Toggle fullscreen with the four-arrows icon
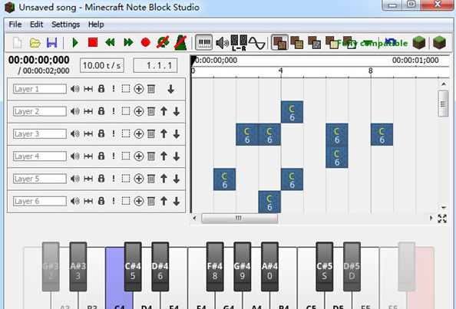The image size is (456, 309). coord(442,219)
